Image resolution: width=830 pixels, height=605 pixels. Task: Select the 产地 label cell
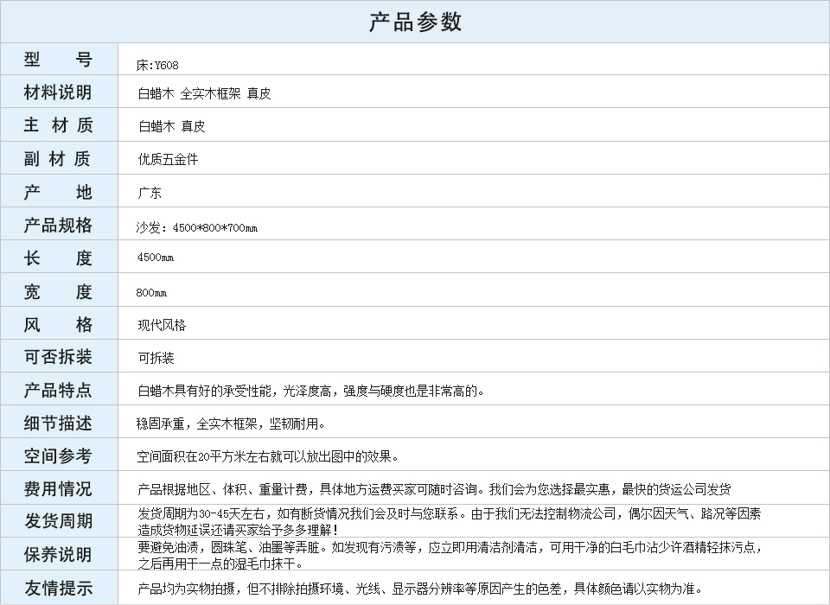tap(59, 191)
